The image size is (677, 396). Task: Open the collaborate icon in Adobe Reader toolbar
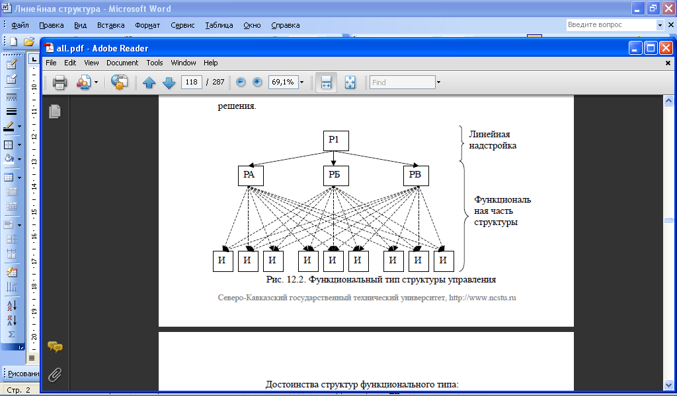pyautogui.click(x=83, y=82)
